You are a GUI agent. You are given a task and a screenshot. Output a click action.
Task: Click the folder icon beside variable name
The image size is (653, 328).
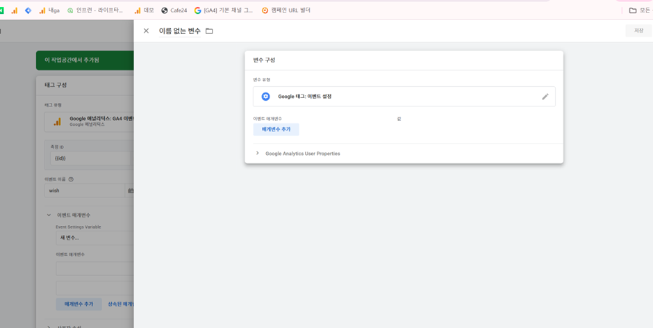[x=209, y=31]
